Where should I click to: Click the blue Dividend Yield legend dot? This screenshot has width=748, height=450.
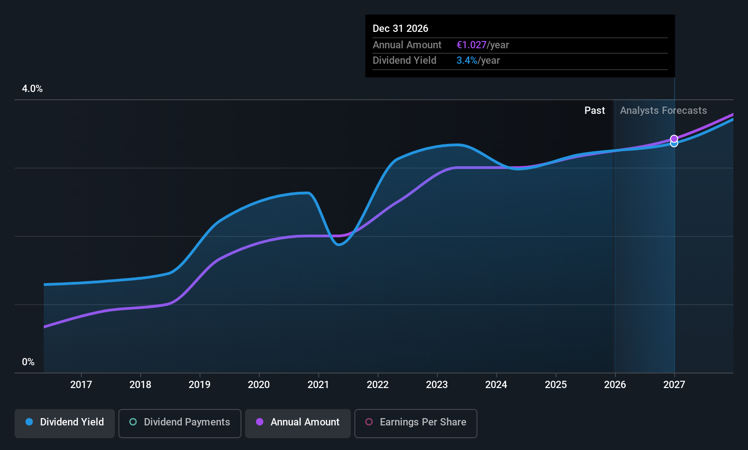point(29,422)
